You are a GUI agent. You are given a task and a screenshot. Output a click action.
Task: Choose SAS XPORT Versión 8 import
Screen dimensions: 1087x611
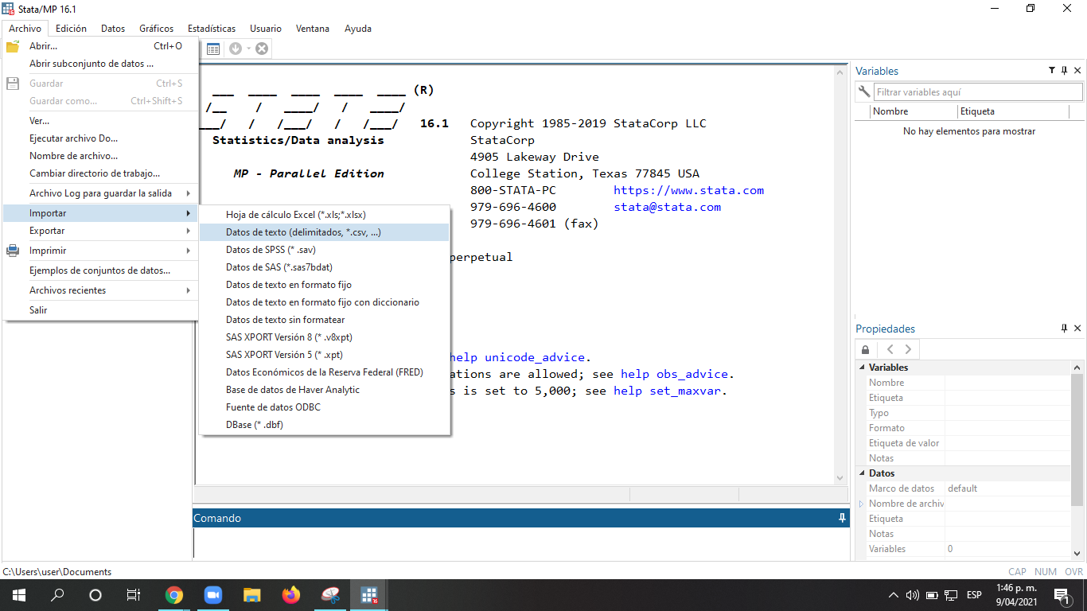(325, 337)
